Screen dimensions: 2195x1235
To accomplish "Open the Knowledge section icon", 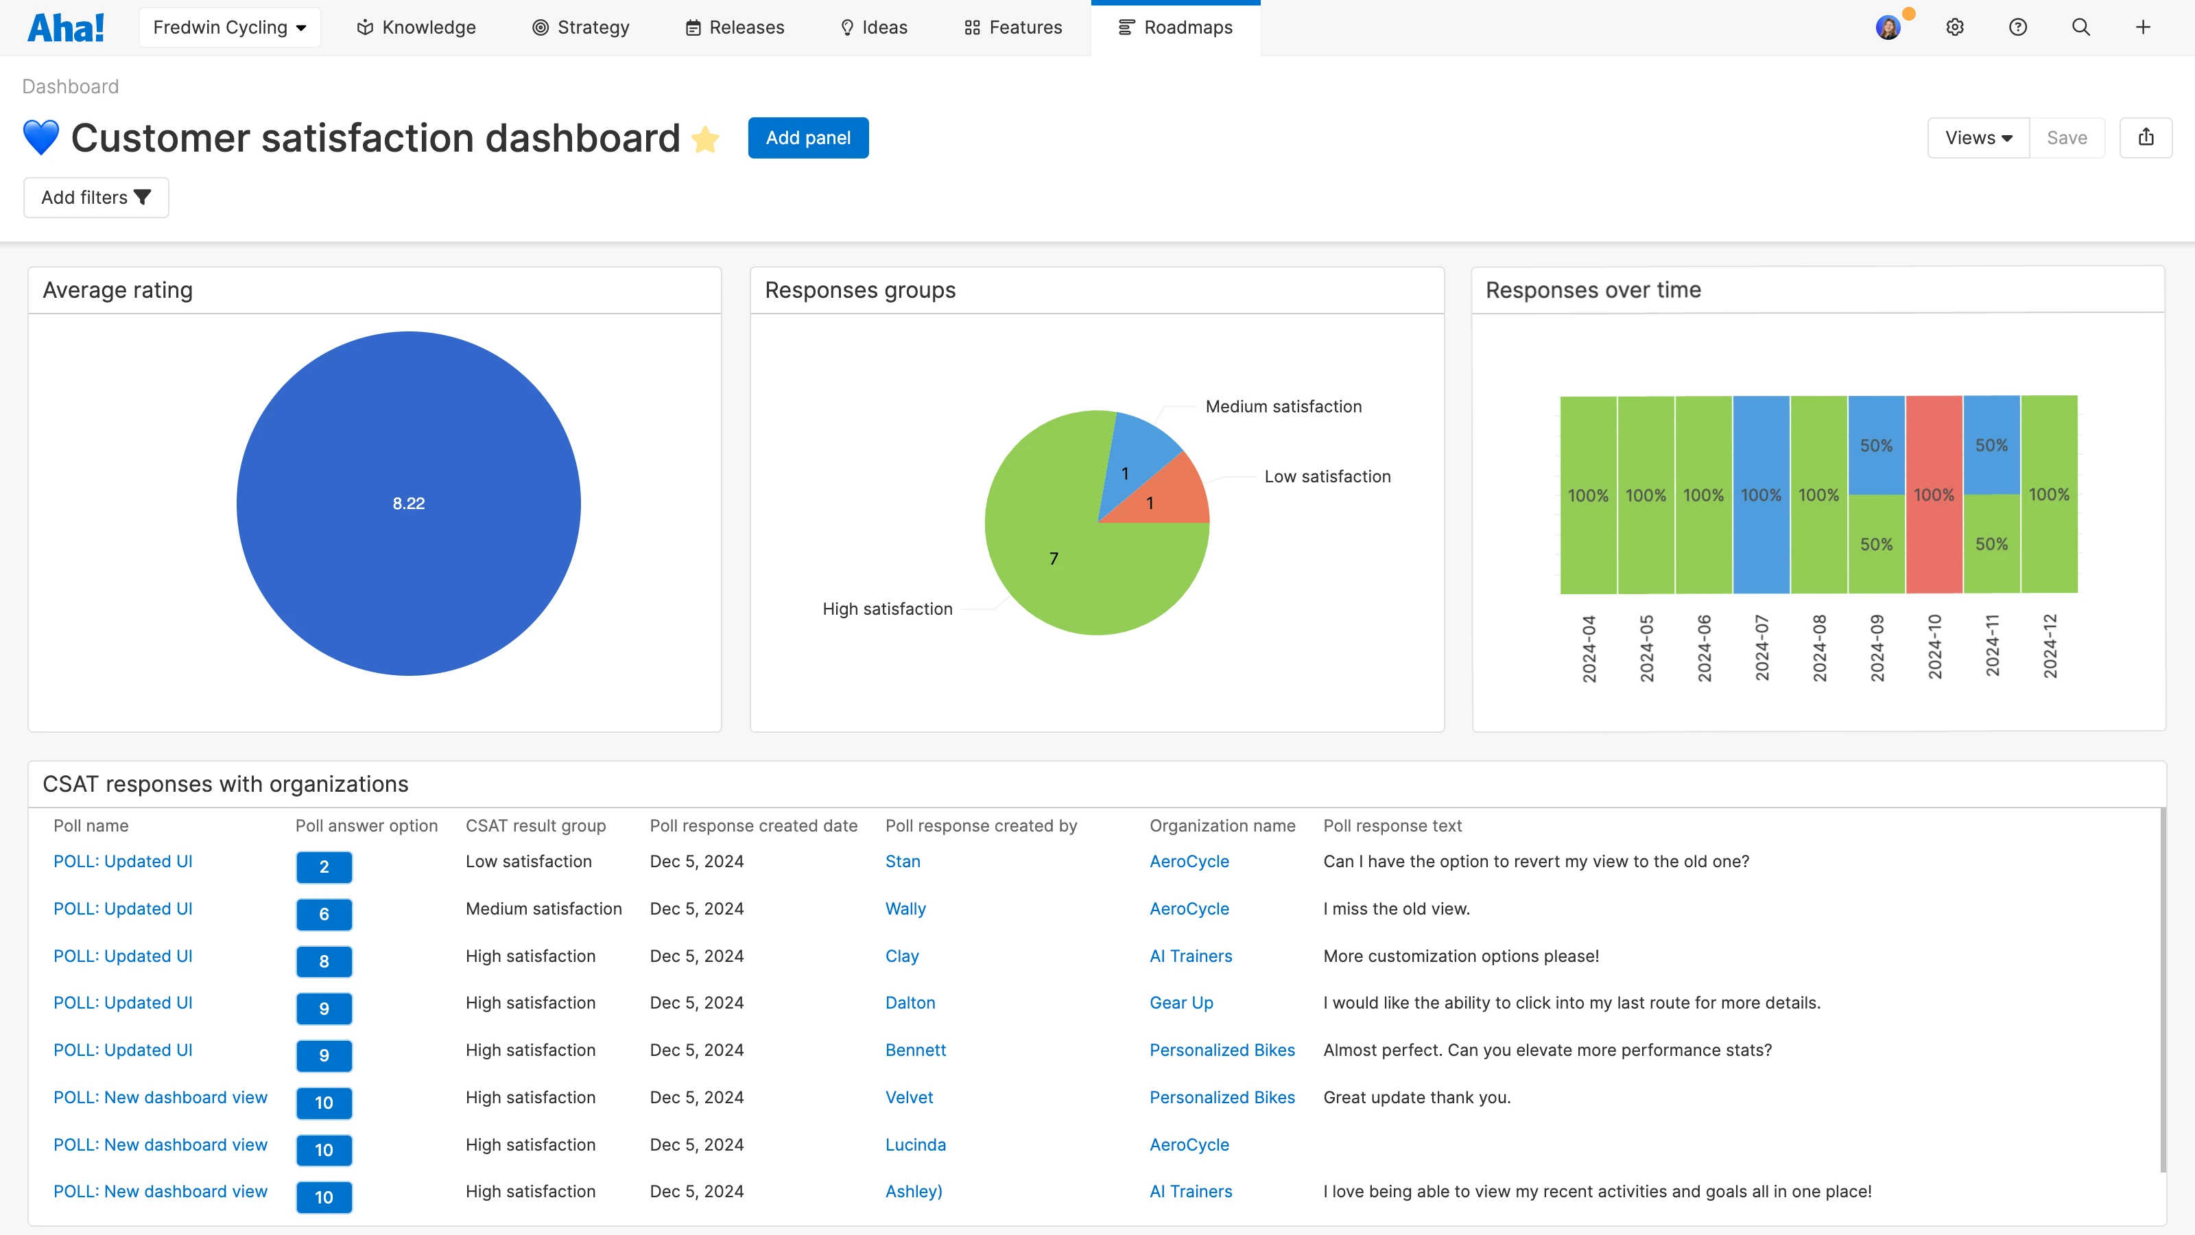I will tap(365, 27).
